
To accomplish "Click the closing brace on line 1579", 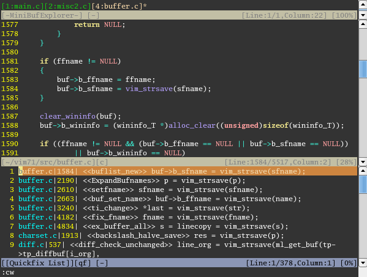I will pyautogui.click(x=42, y=43).
